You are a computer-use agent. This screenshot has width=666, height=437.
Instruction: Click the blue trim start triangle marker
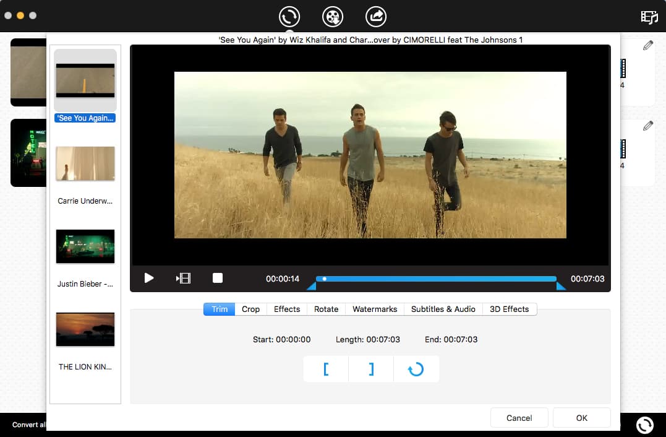pos(312,286)
